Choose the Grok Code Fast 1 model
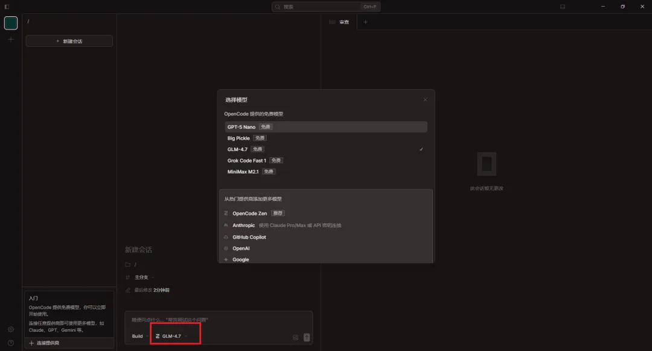This screenshot has height=351, width=652. pyautogui.click(x=326, y=161)
